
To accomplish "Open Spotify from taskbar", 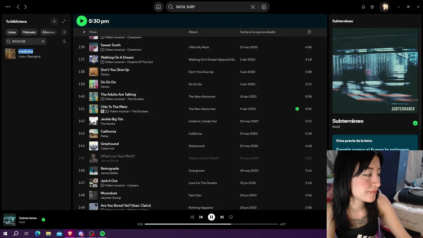I will [x=102, y=234].
